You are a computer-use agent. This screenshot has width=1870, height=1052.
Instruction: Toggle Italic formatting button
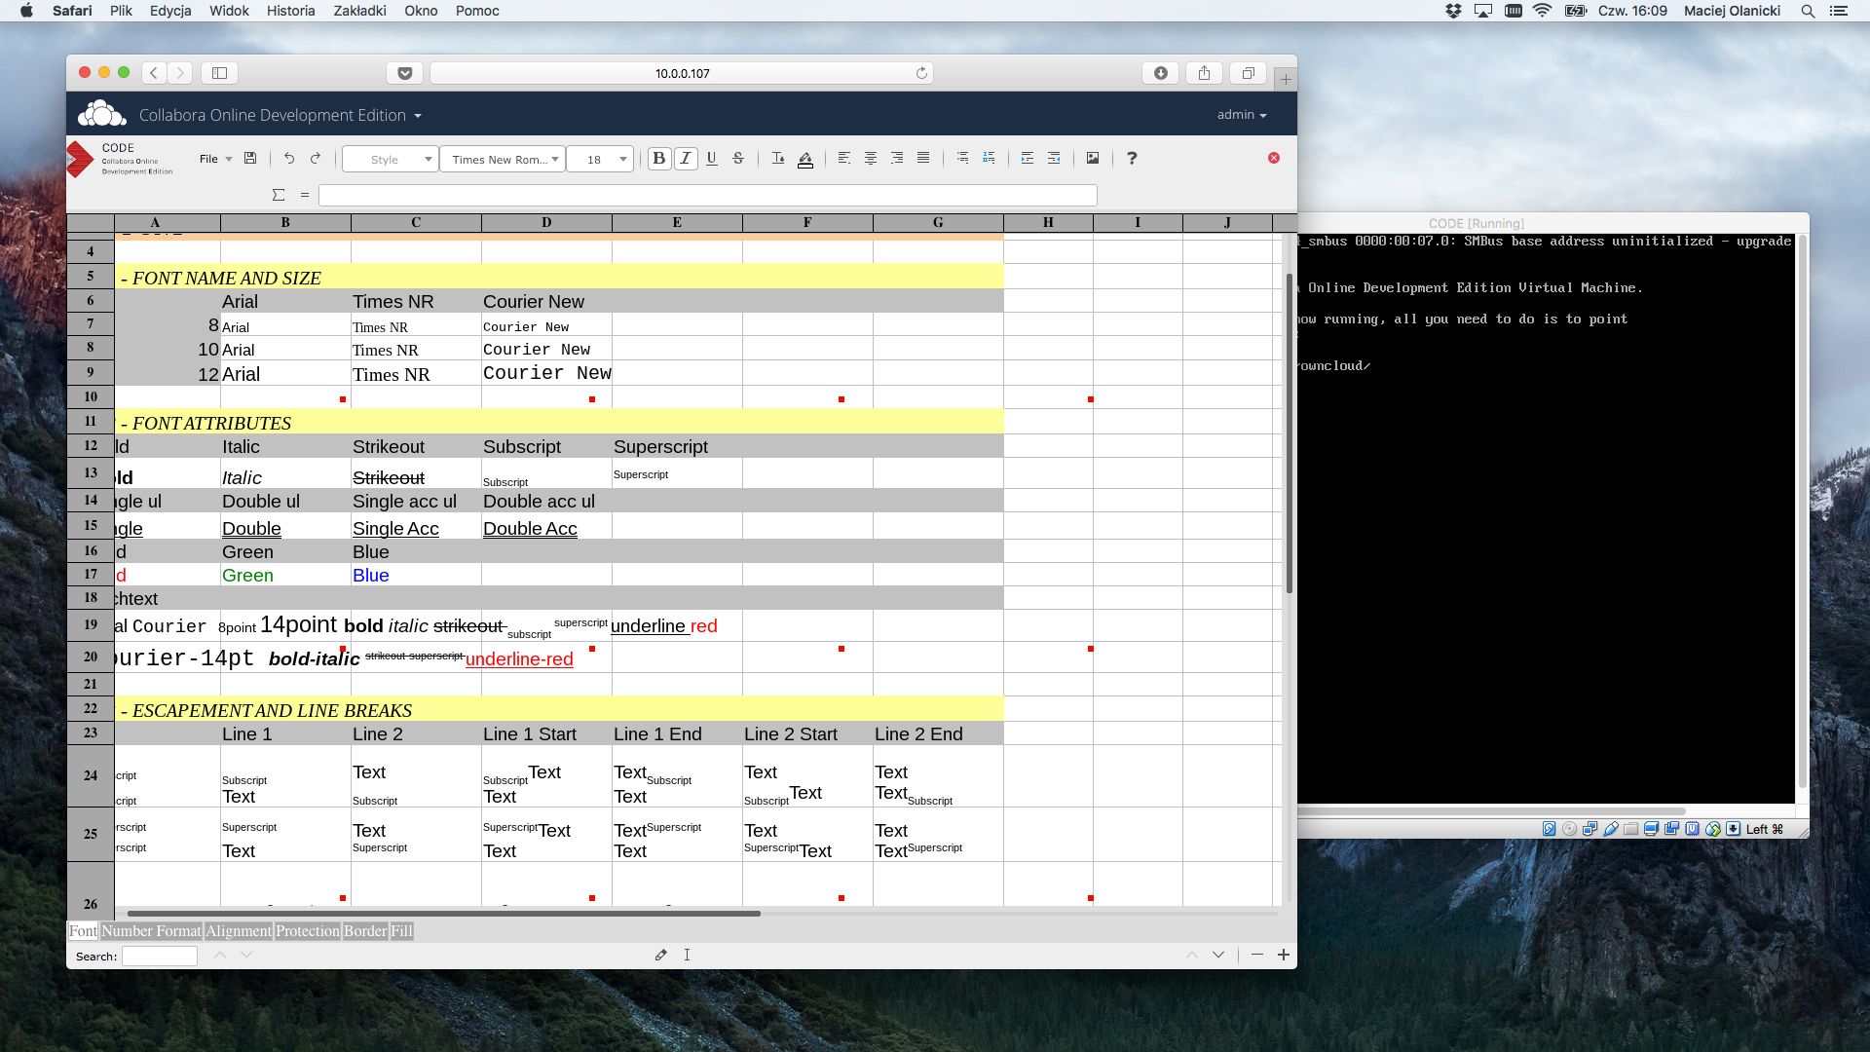(686, 159)
